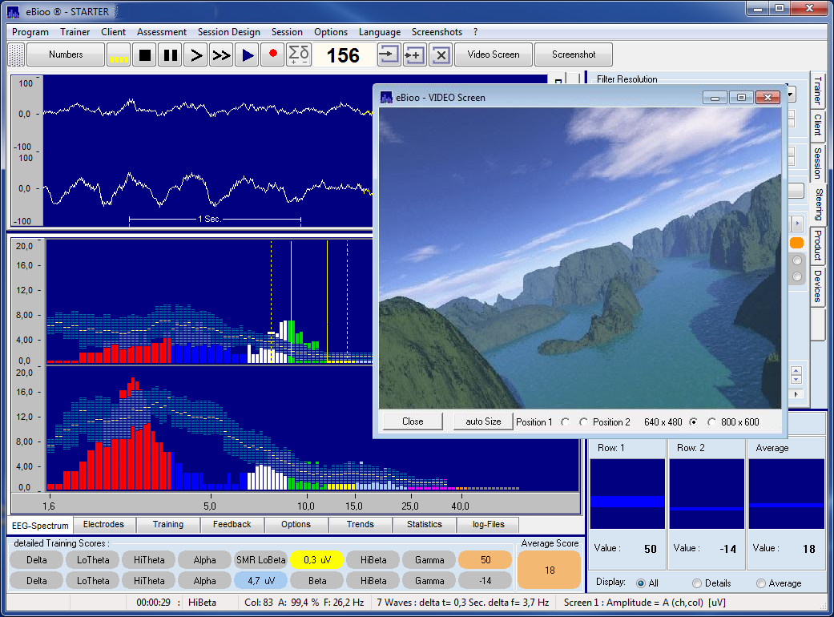Expand the Filter Resolution dropdown arrow
Screen dimensions: 834x617
pyautogui.click(x=791, y=94)
